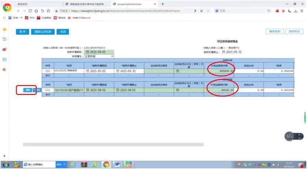Screen dimensions: 307x169
Task: Click the lightning speed-mode icon in address bar
Action: [x=195, y=11]
